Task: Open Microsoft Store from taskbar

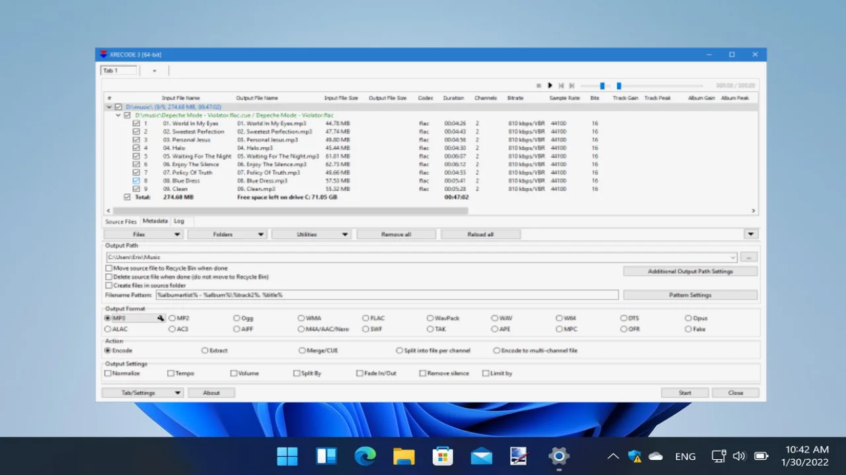Action: click(x=443, y=456)
